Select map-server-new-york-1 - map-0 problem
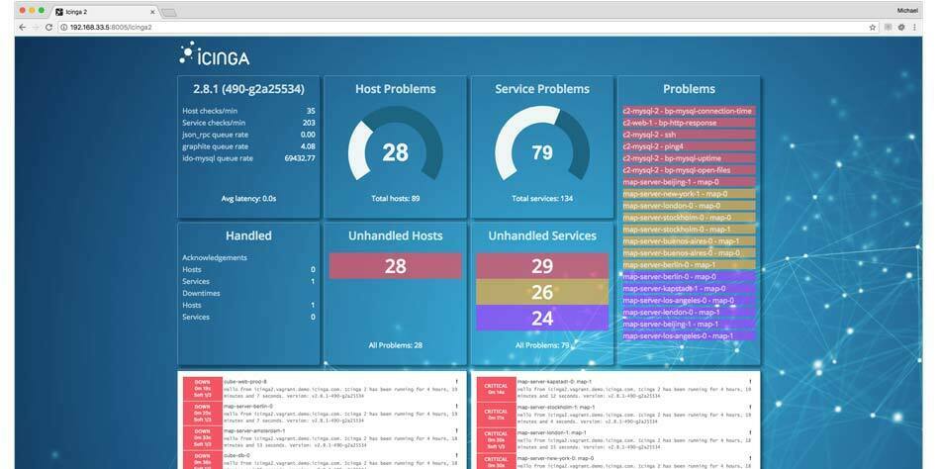This screenshot has height=469, width=940. click(689, 194)
